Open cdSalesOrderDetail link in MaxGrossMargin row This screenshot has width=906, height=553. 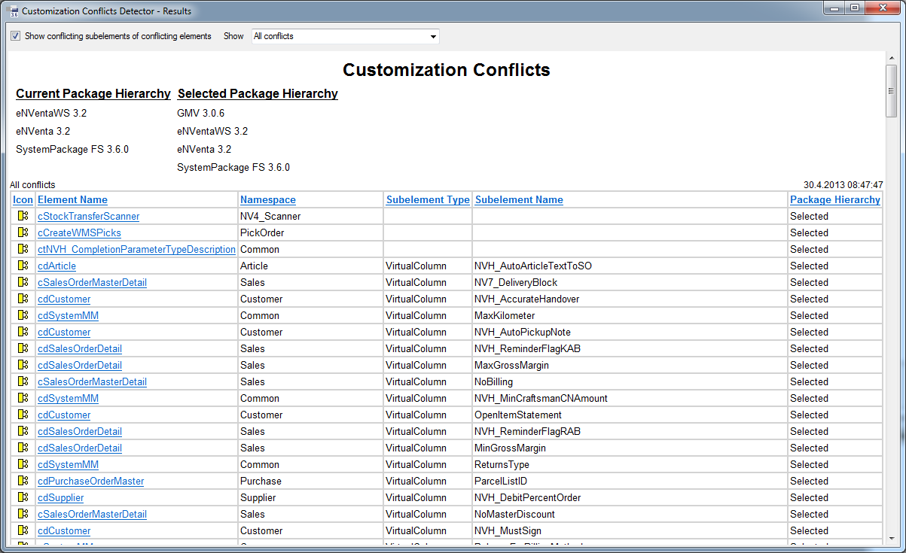(80, 365)
